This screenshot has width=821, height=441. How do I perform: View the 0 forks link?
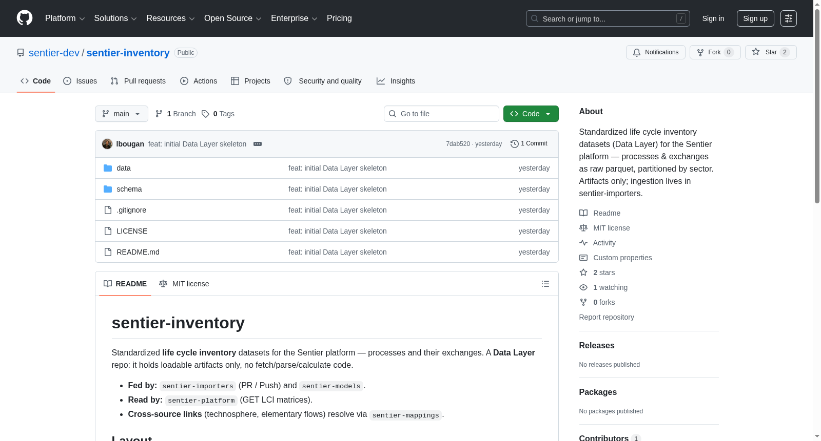pos(597,302)
